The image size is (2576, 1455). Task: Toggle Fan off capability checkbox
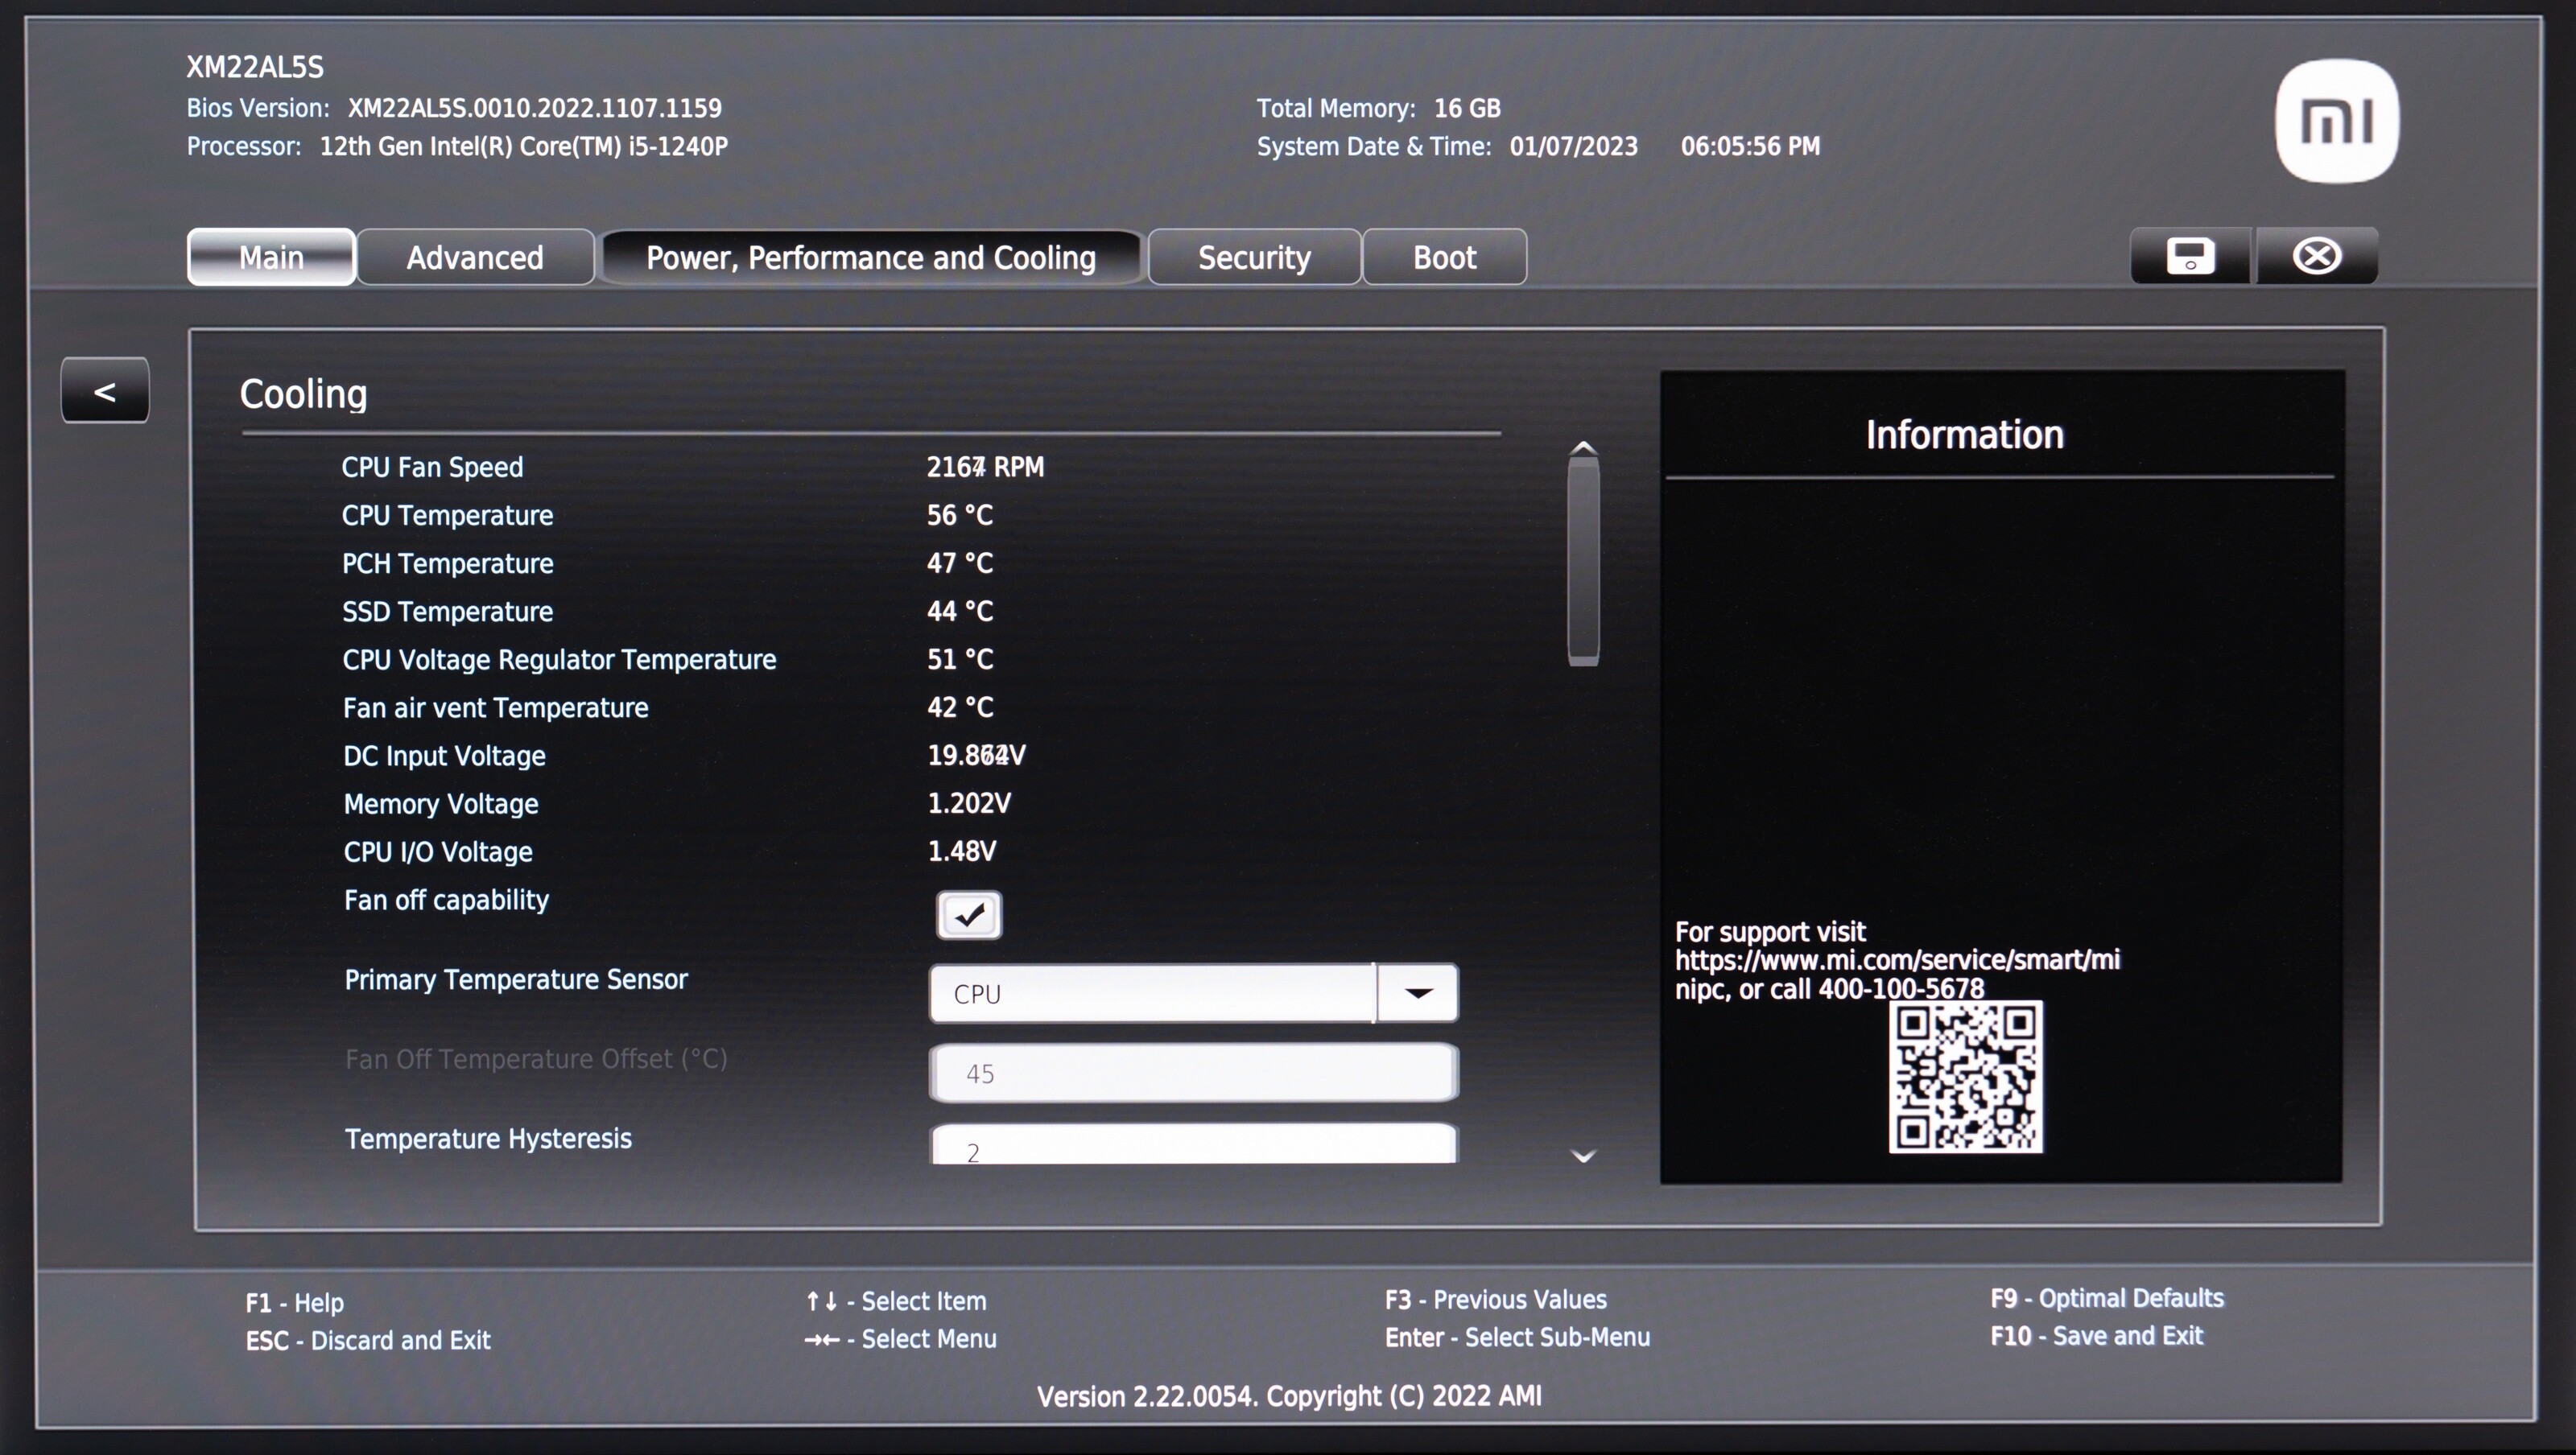[x=968, y=914]
